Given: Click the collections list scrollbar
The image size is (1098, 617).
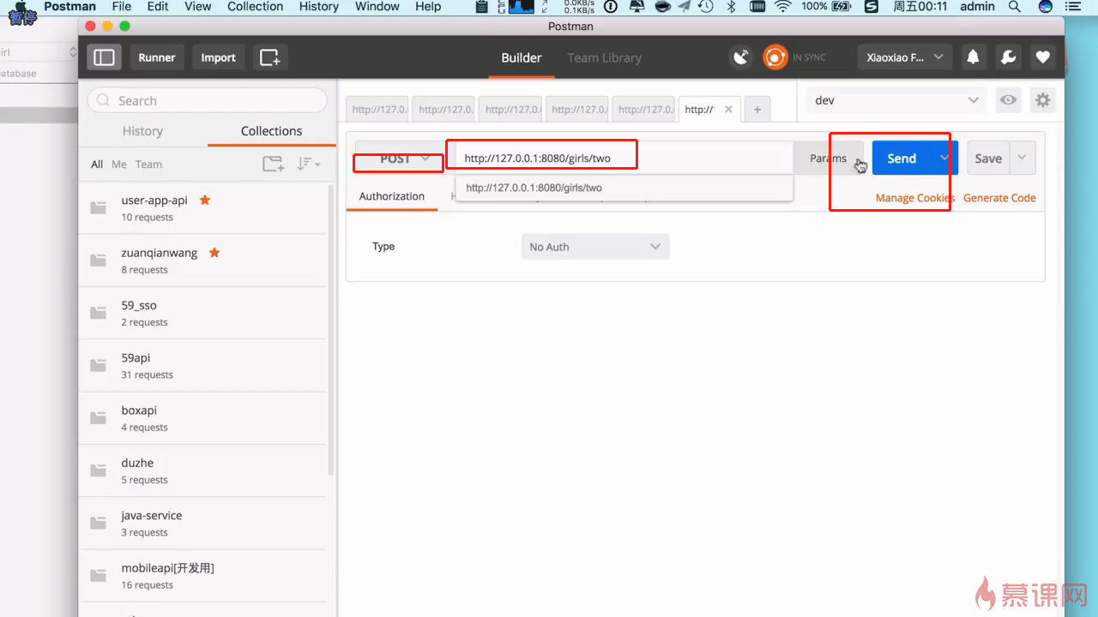Looking at the screenshot, I should point(331,330).
